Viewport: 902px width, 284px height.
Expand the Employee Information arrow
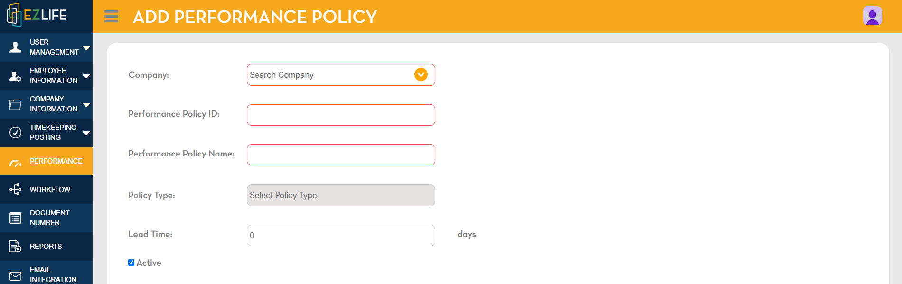coord(86,76)
